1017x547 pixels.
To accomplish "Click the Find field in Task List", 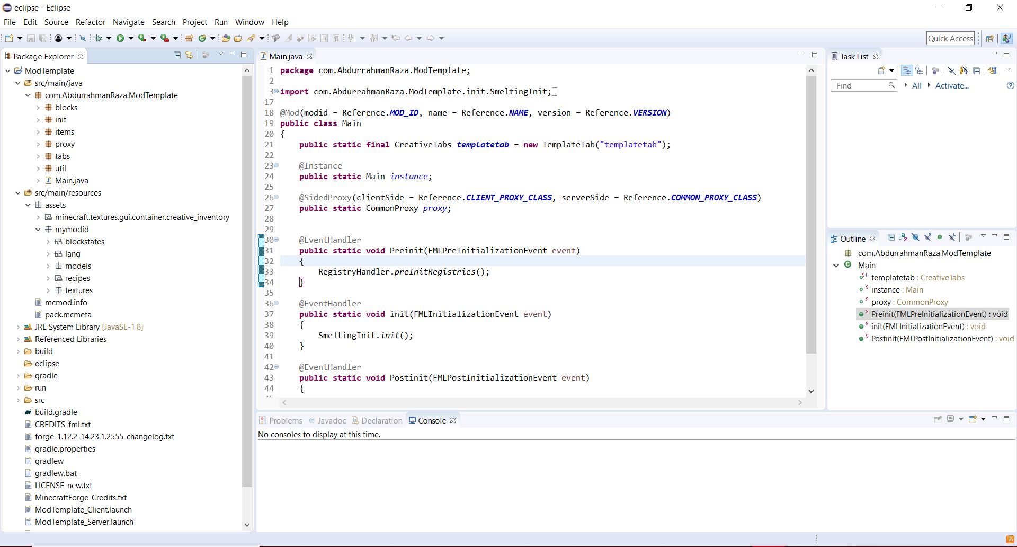I will [x=863, y=85].
